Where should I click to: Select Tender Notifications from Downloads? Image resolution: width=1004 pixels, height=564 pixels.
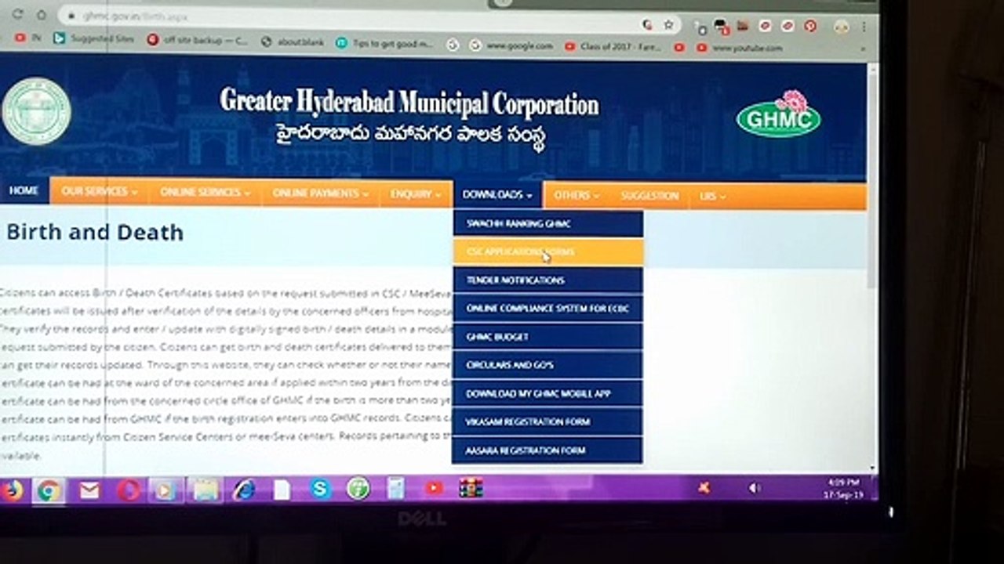pyautogui.click(x=547, y=280)
